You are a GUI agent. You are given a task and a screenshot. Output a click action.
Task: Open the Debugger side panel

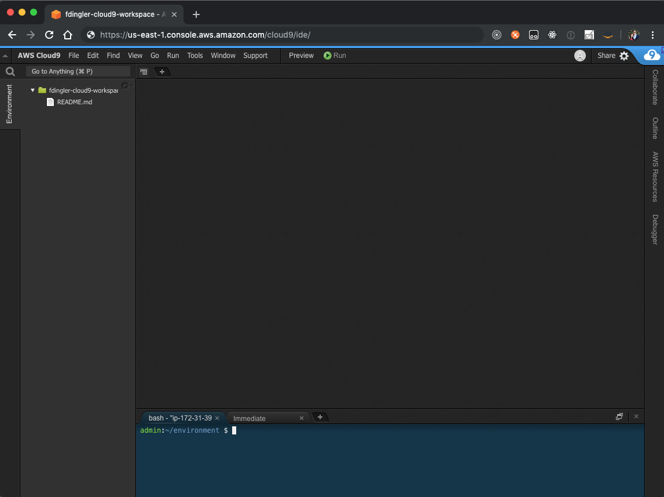pos(655,229)
